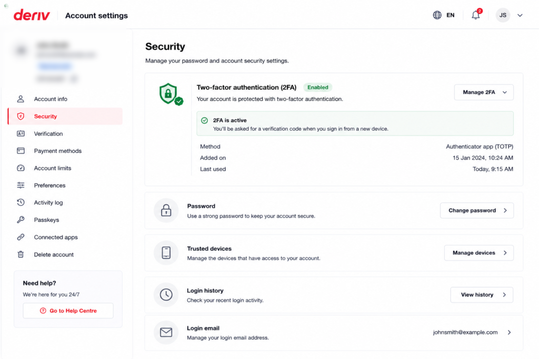The height and width of the screenshot is (359, 539).
Task: Click Login email heading
Action: coord(203,328)
